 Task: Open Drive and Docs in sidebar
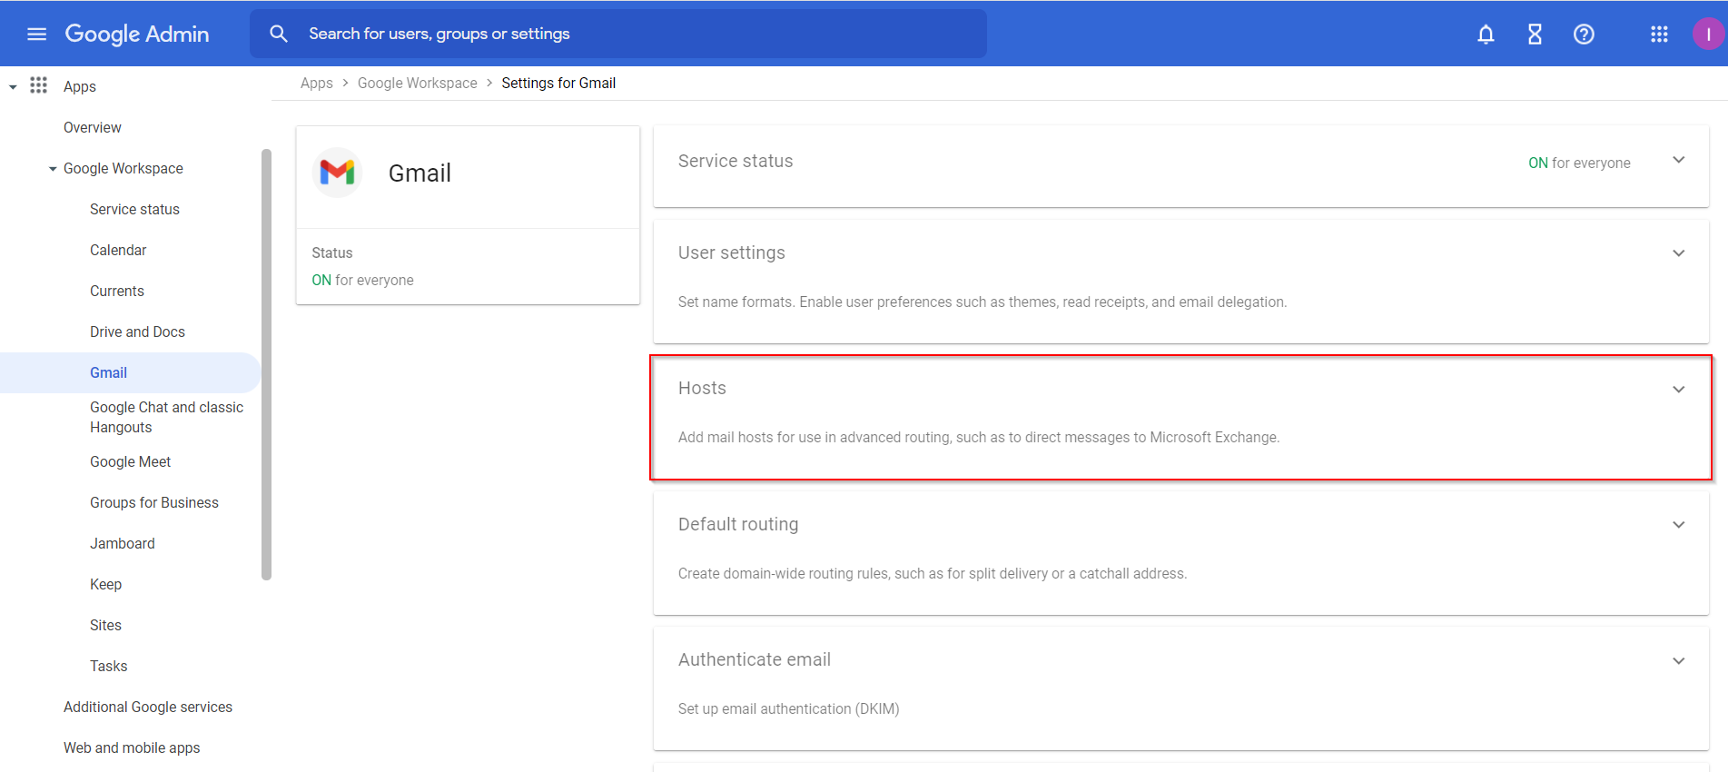(137, 332)
